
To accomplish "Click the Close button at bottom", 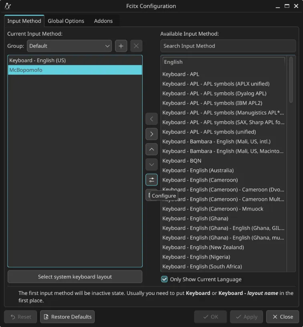I will point(283,317).
